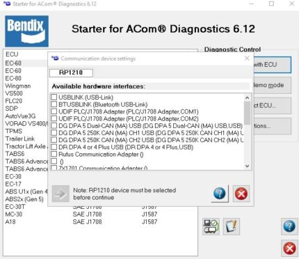
Task: Open the notepad report icon
Action: click(x=231, y=226)
